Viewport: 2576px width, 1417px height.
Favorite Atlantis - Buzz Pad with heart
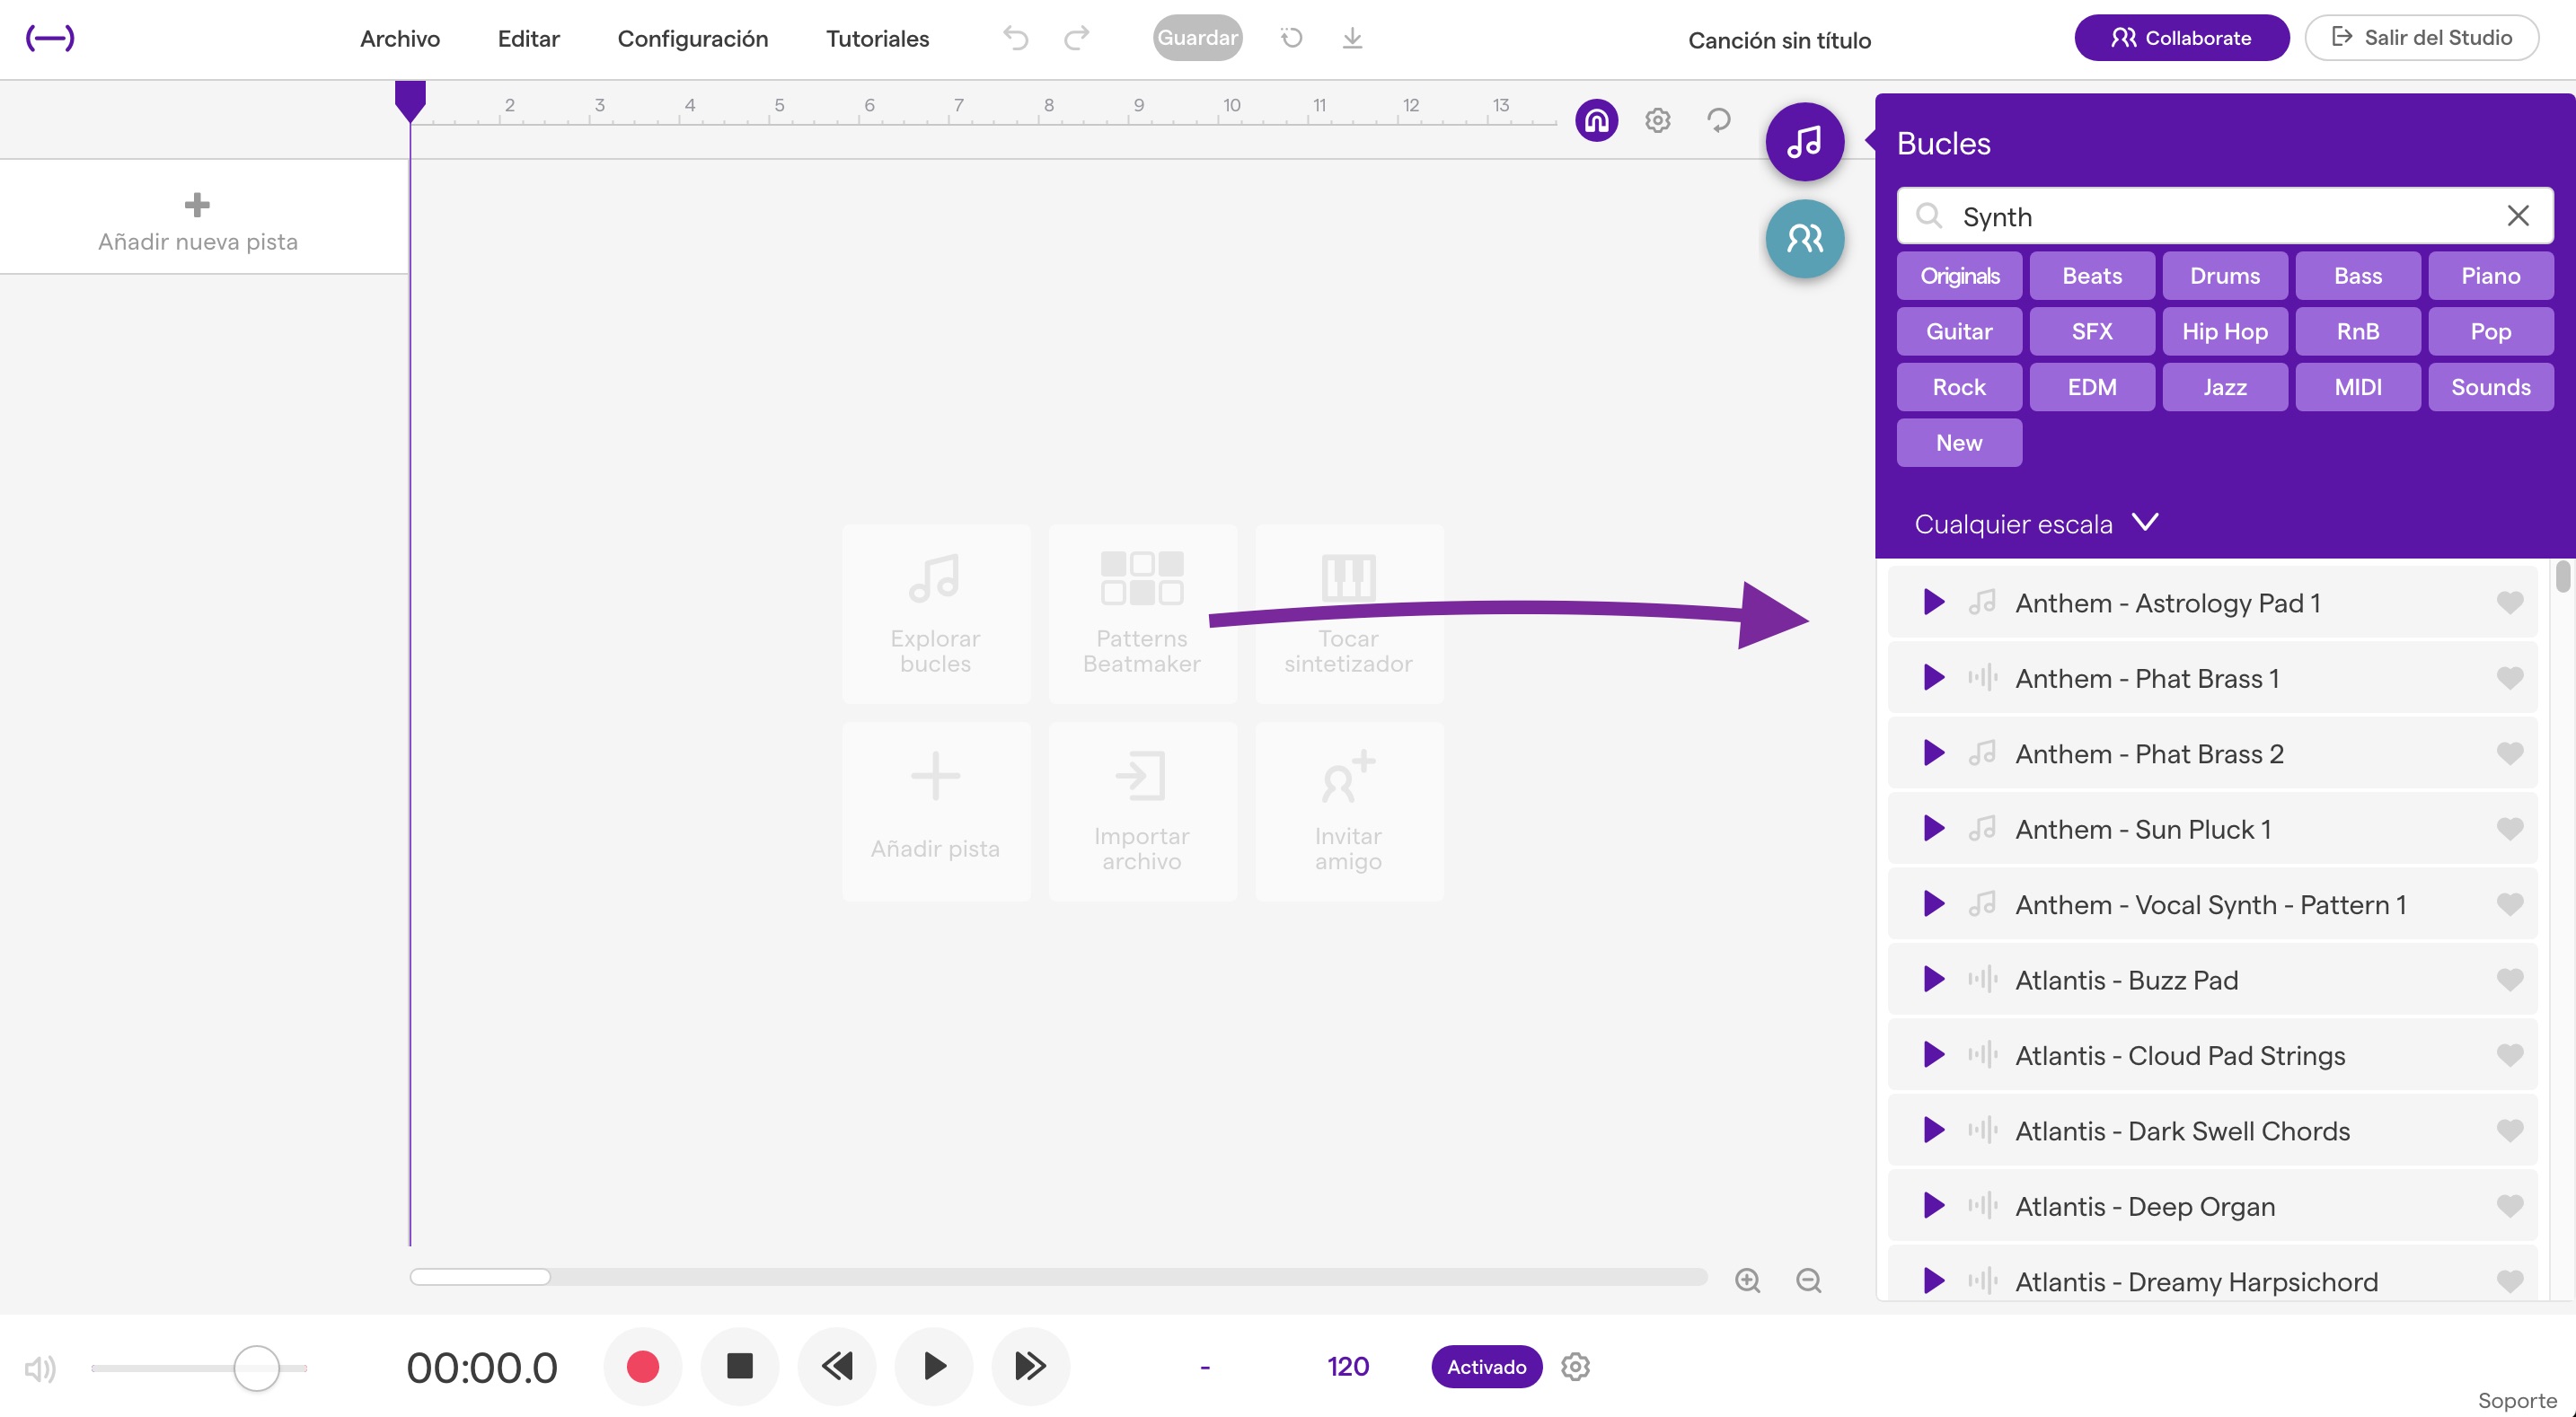tap(2509, 980)
